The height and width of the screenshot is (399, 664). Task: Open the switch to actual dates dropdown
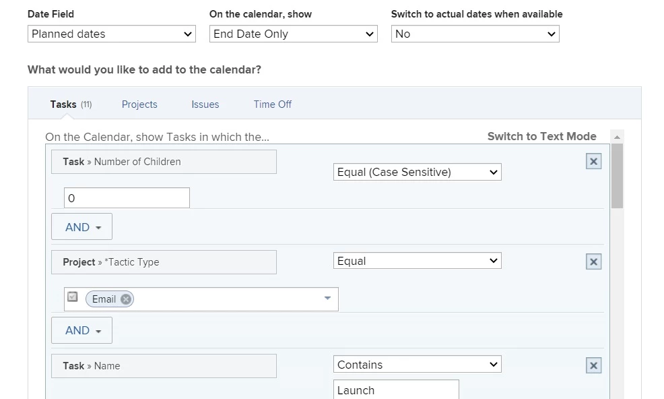475,34
